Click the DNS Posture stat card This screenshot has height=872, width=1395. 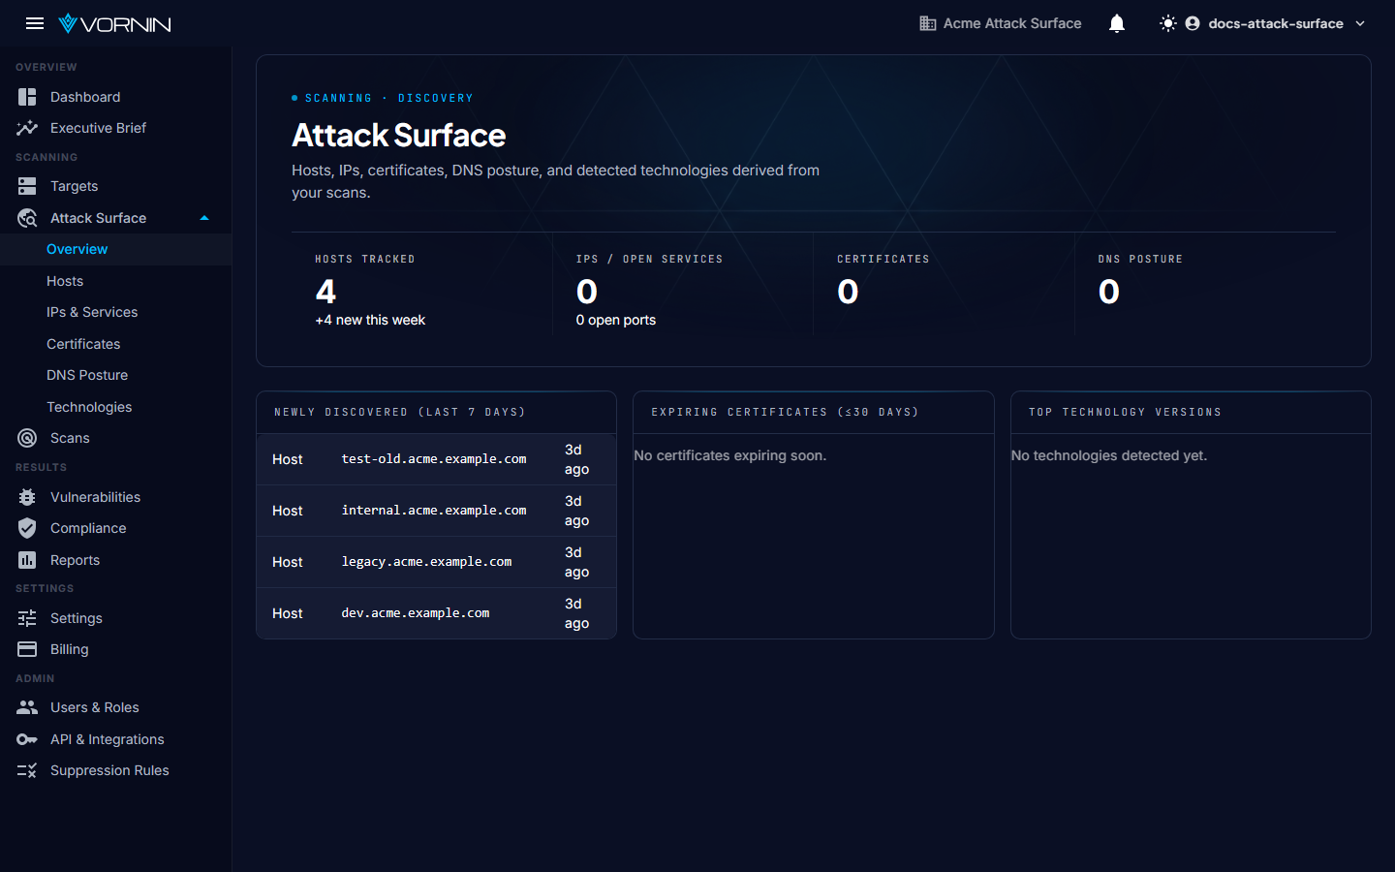tap(1205, 283)
